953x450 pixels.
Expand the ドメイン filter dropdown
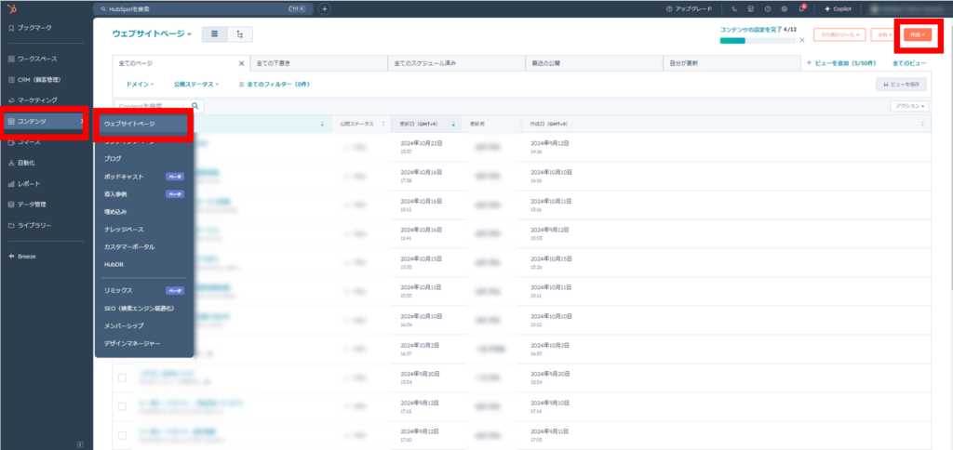point(140,84)
